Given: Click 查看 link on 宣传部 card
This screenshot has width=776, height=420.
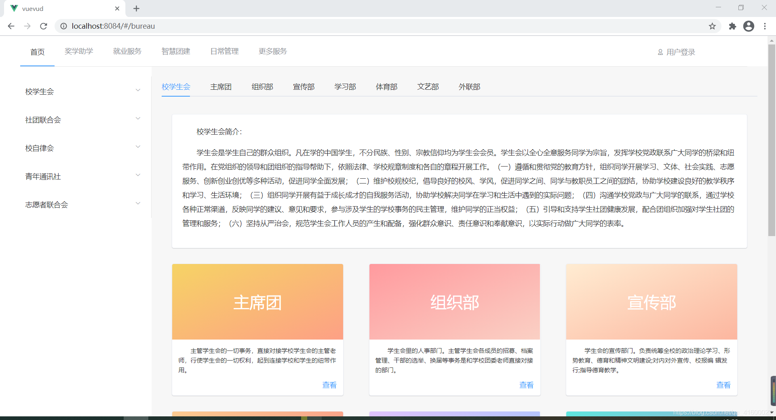Looking at the screenshot, I should click(x=723, y=385).
